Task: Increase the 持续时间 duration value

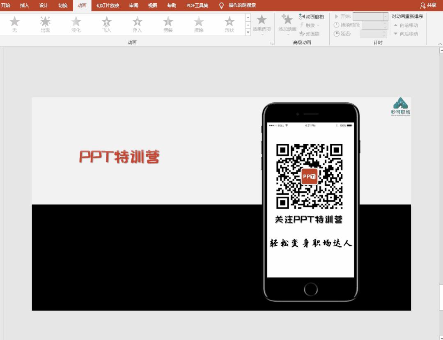Action: coord(385,23)
